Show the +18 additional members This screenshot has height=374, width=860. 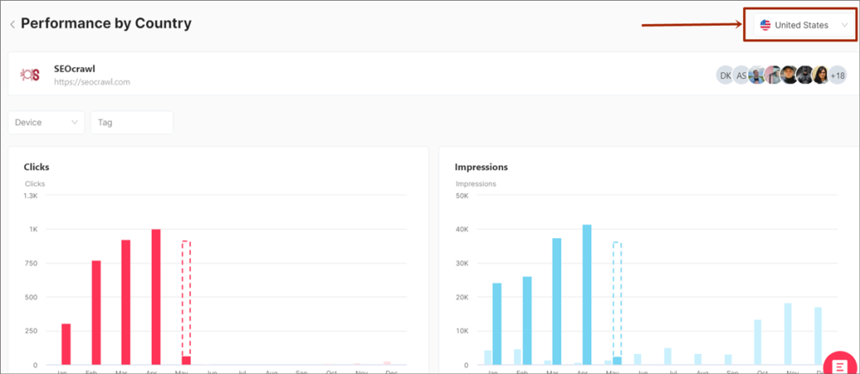click(x=837, y=75)
